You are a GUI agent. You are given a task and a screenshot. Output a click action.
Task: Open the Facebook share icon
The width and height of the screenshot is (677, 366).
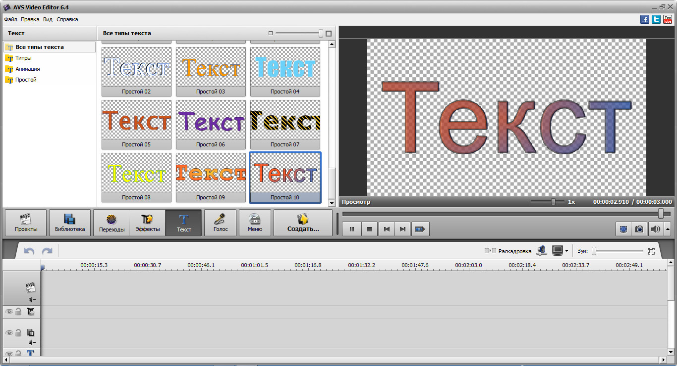(x=645, y=19)
